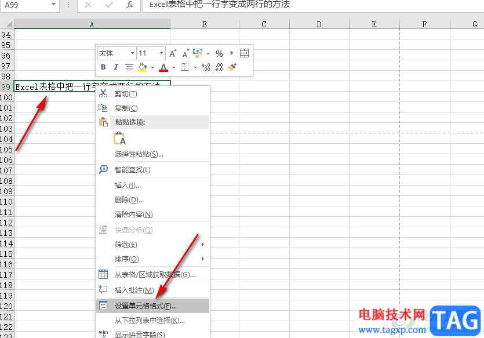Open the font size 11 dropdown
The image size is (484, 338).
(161, 53)
